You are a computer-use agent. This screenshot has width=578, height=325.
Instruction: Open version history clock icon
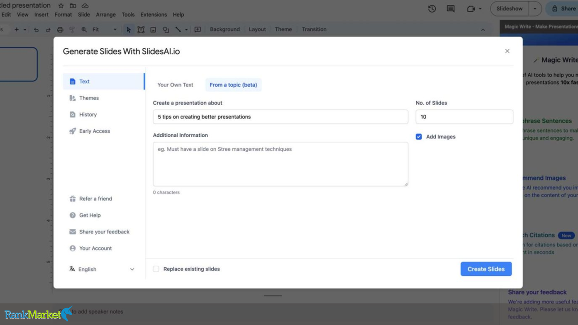tap(432, 9)
